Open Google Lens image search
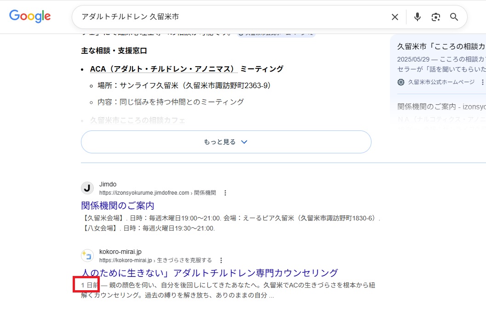The height and width of the screenshot is (315, 486). [435, 17]
